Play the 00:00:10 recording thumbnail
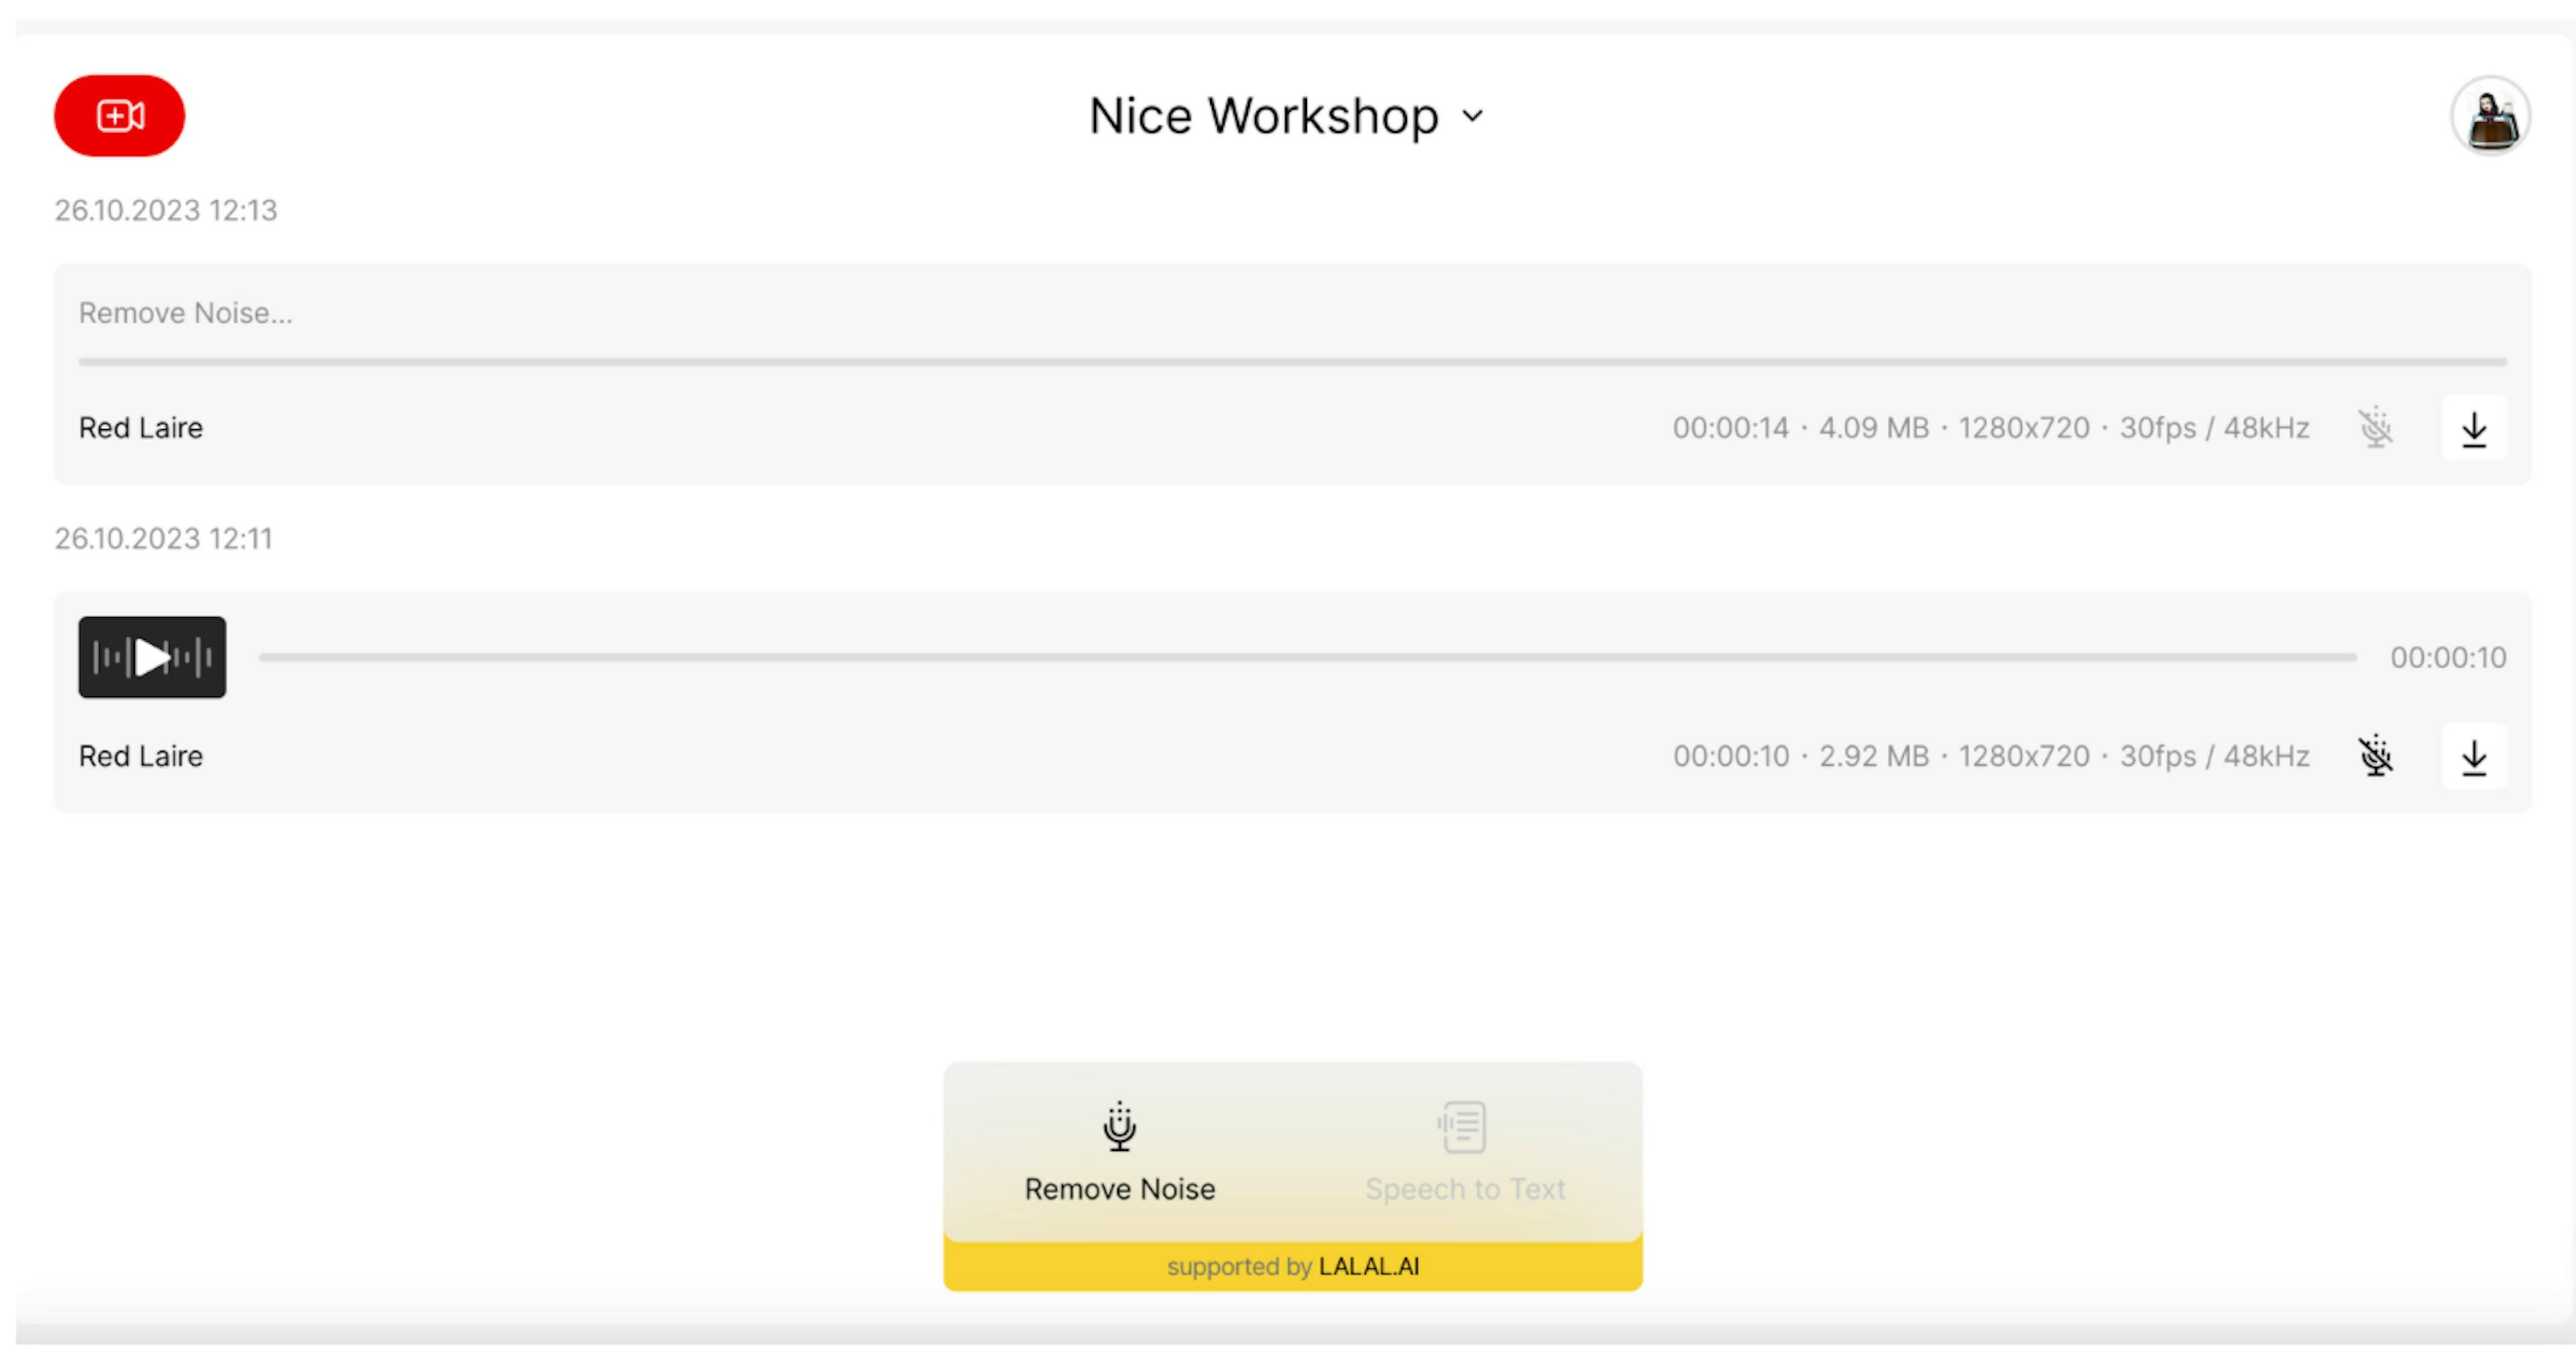The height and width of the screenshot is (1350, 2576). click(x=152, y=657)
